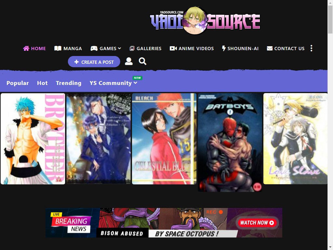333x250 pixels.
Task: Switch to the Popular tab
Action: (18, 83)
